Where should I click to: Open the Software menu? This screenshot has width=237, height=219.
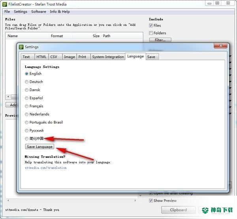click(39, 11)
